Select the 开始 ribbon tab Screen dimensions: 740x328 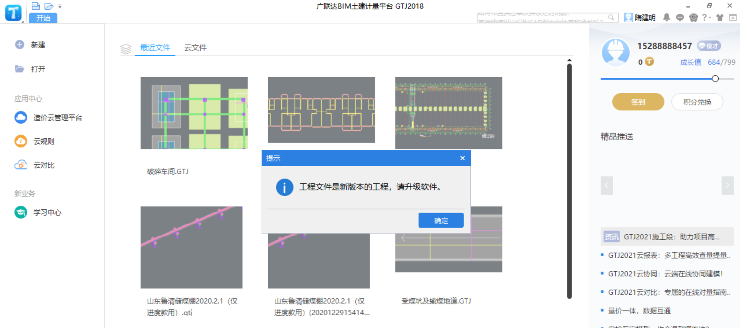coord(43,18)
